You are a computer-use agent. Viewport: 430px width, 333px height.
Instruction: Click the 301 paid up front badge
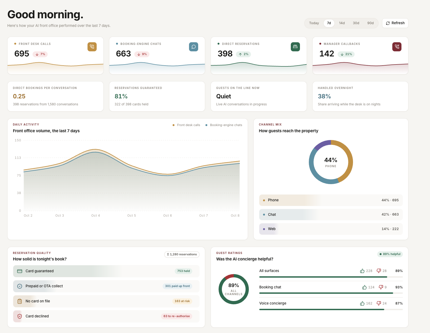[177, 286]
